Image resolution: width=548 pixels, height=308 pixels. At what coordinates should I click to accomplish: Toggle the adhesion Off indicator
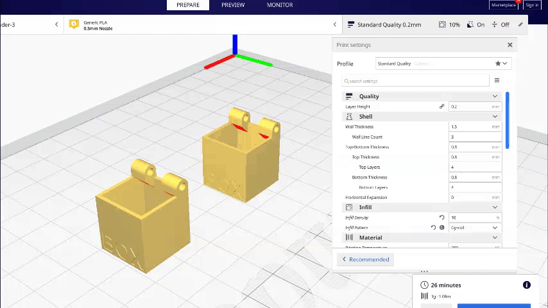pos(500,24)
